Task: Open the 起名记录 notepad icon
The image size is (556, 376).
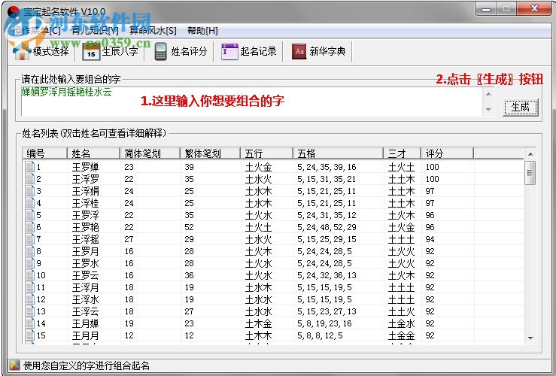Action: point(229,52)
